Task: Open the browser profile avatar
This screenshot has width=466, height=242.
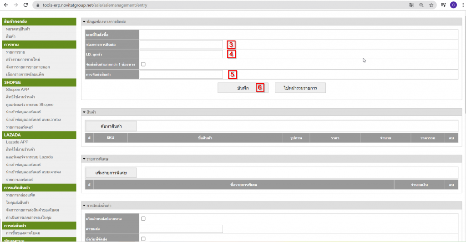Action: [x=453, y=5]
